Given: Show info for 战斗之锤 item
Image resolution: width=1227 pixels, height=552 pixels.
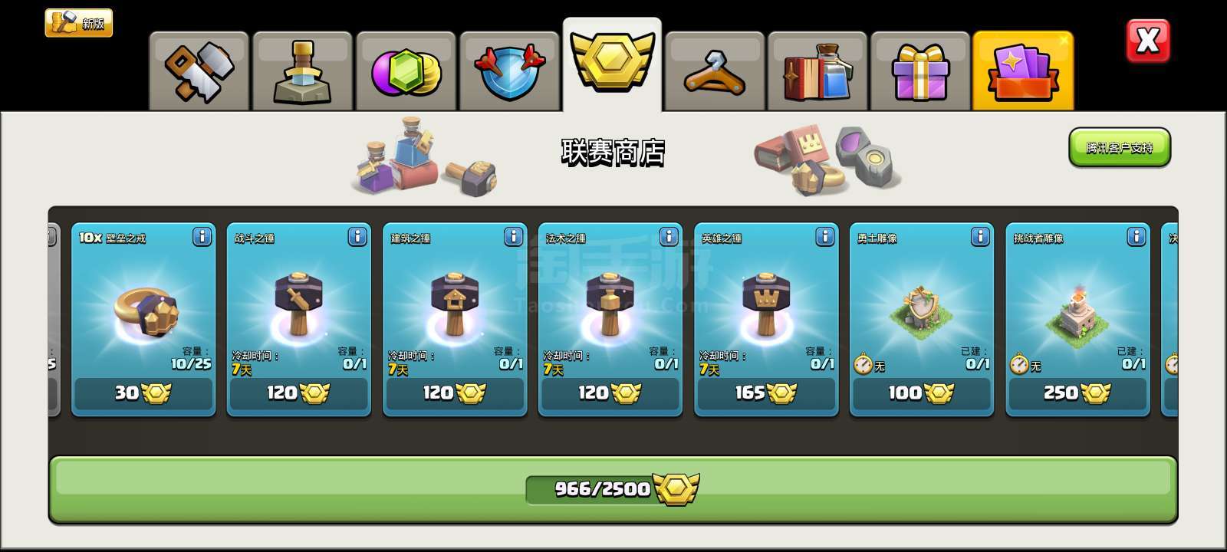Looking at the screenshot, I should tap(357, 236).
